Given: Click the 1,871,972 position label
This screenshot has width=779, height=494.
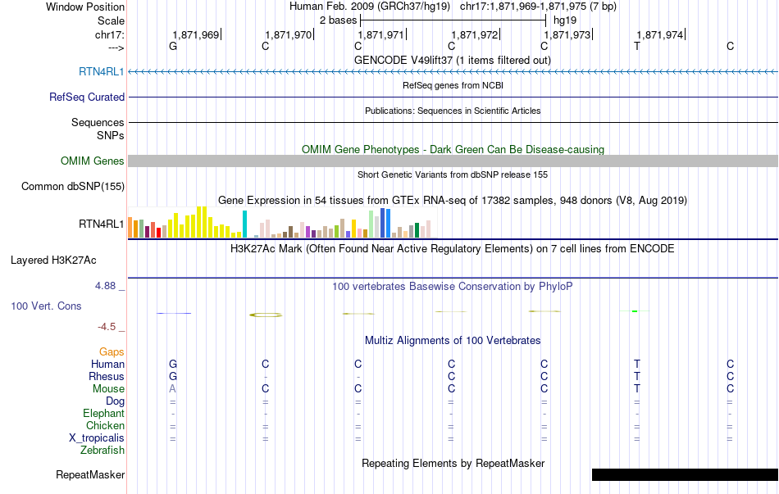Looking at the screenshot, I should 475,34.
